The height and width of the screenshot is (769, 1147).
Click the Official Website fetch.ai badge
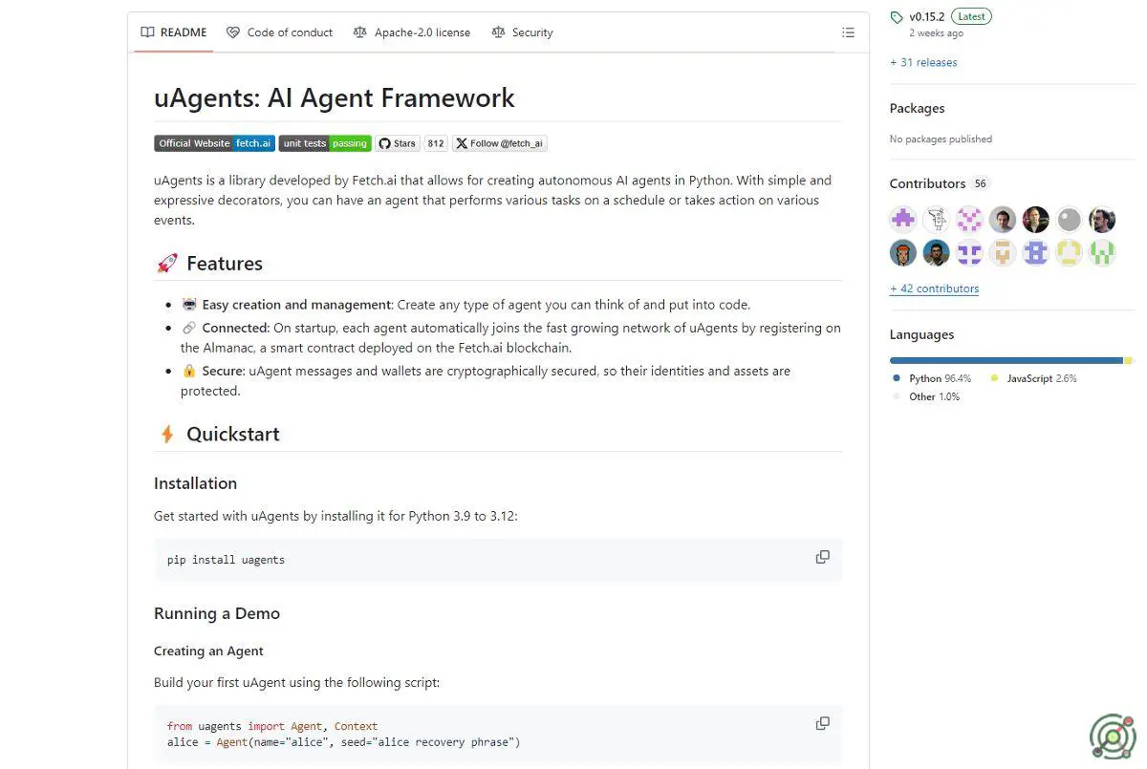[x=214, y=143]
